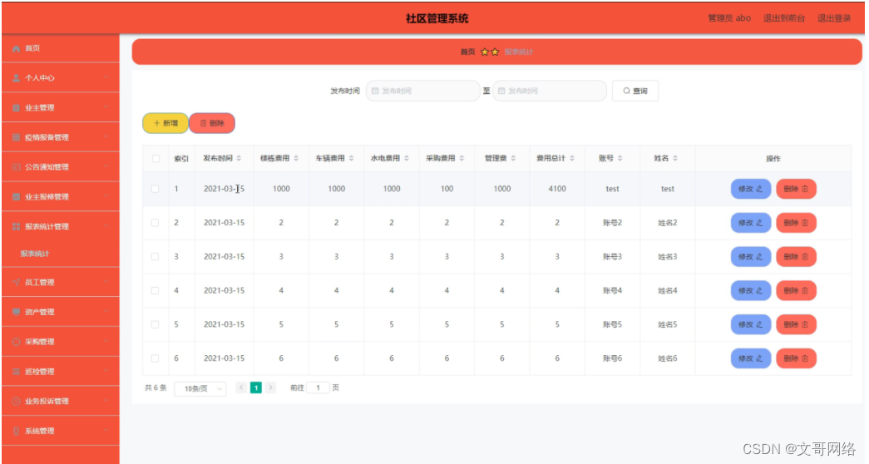The width and height of the screenshot is (869, 464).
Task: Click the star icons in the breadcrumb bar
Action: click(x=489, y=52)
